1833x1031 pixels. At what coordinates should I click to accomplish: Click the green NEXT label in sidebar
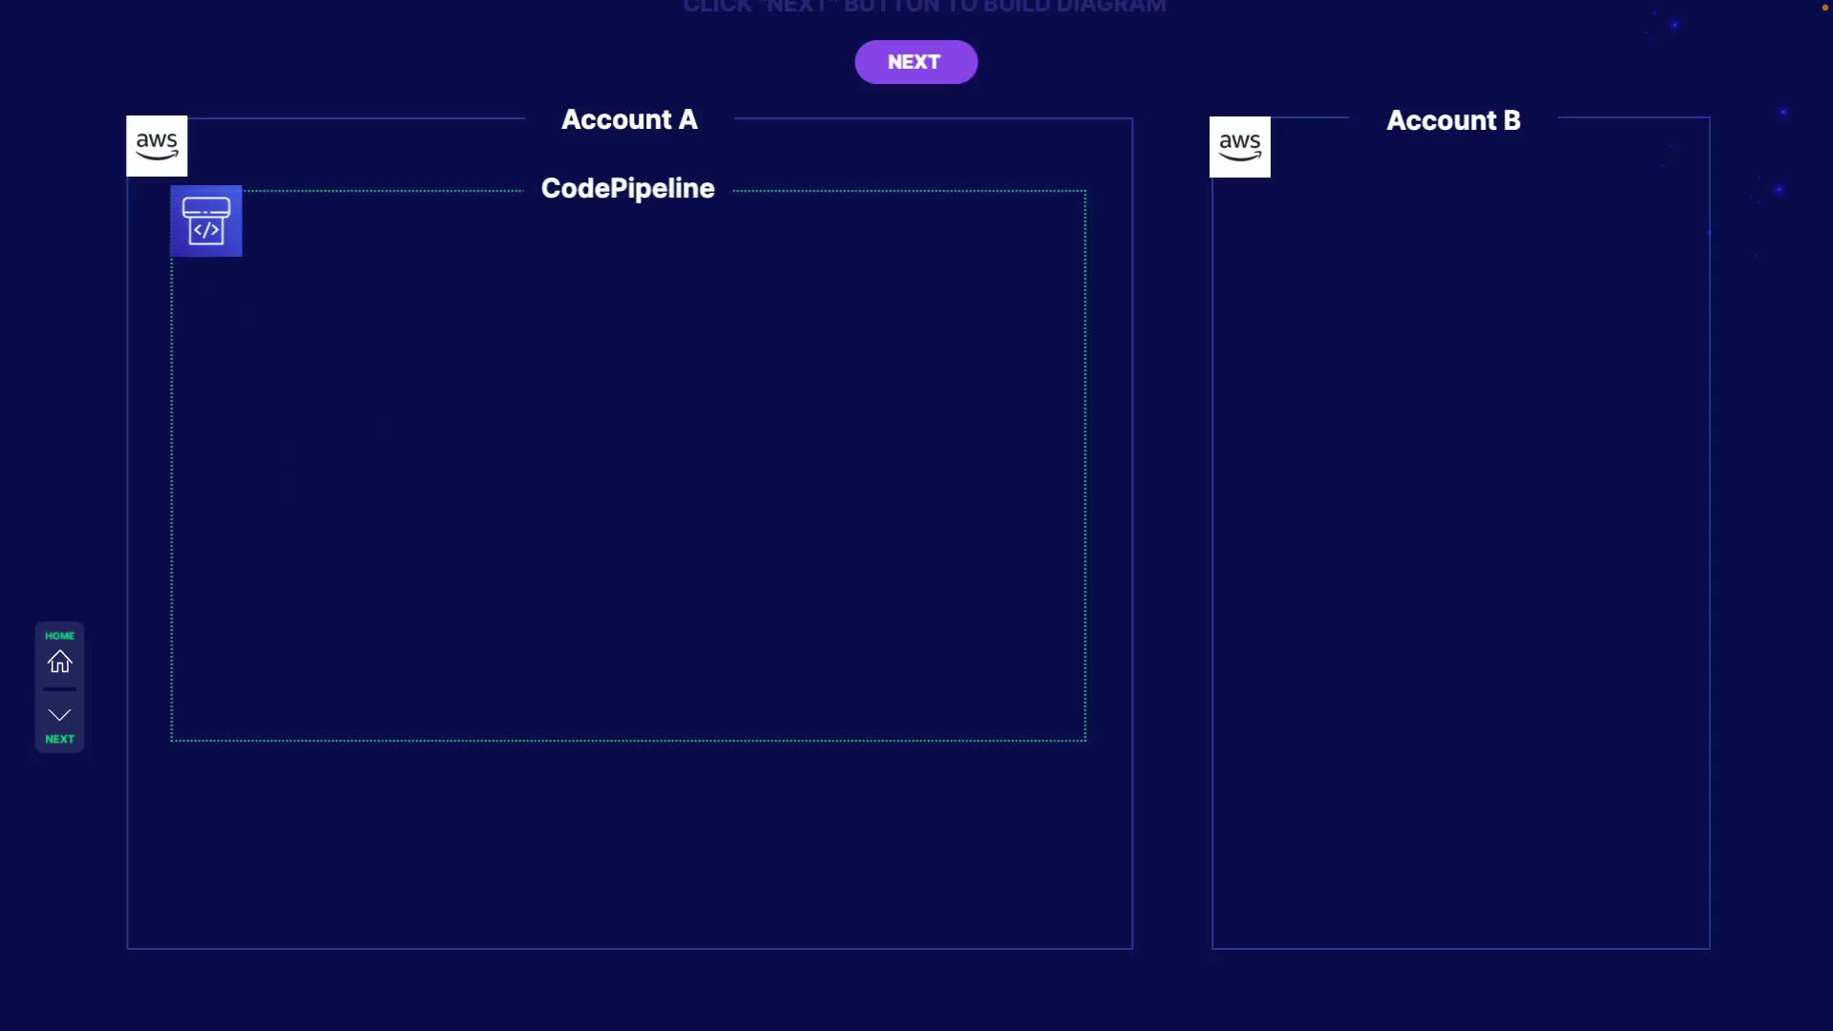tap(59, 739)
